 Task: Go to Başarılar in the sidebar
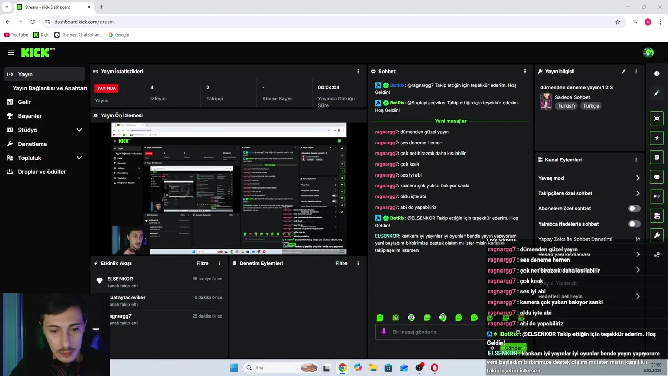(44, 116)
